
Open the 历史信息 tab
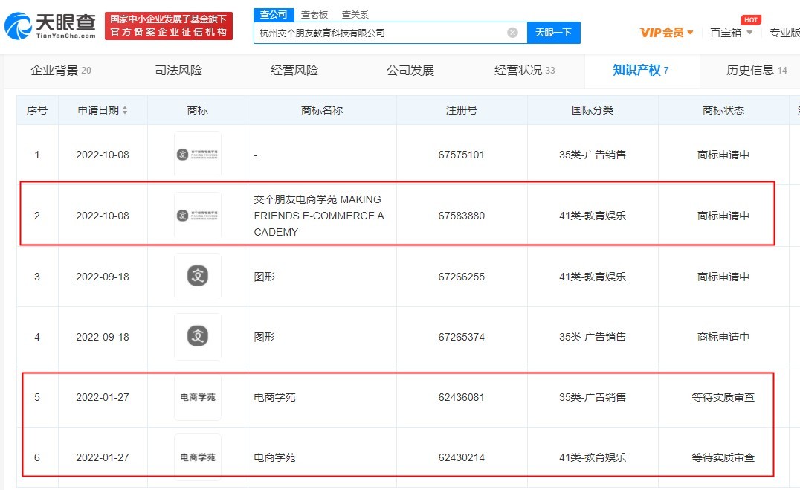(757, 71)
